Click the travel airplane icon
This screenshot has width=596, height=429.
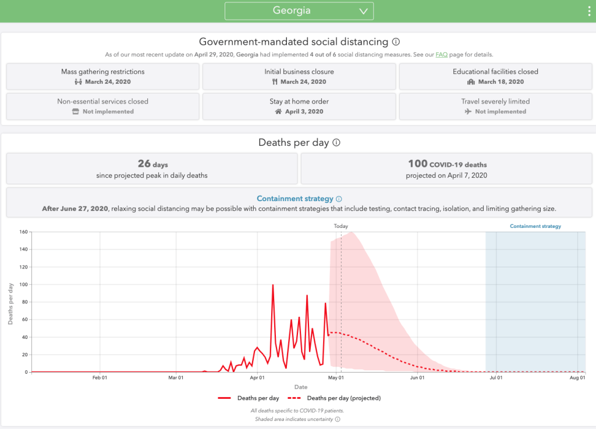468,112
